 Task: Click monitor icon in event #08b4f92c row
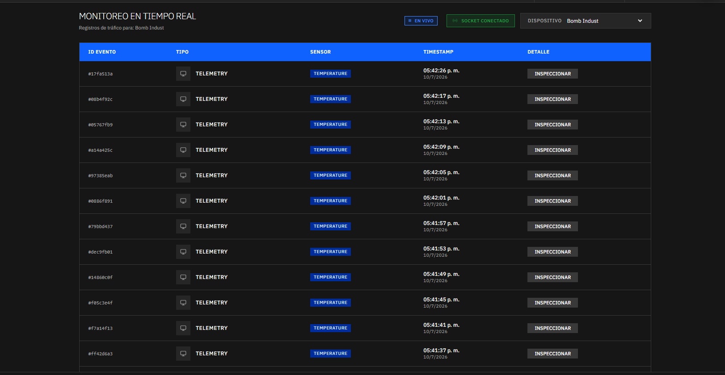(183, 99)
